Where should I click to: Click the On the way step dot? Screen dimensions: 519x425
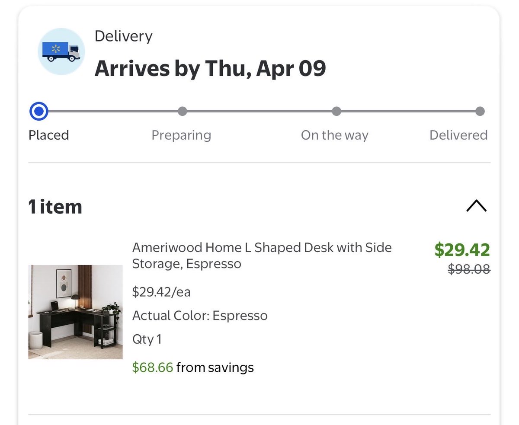coord(336,112)
